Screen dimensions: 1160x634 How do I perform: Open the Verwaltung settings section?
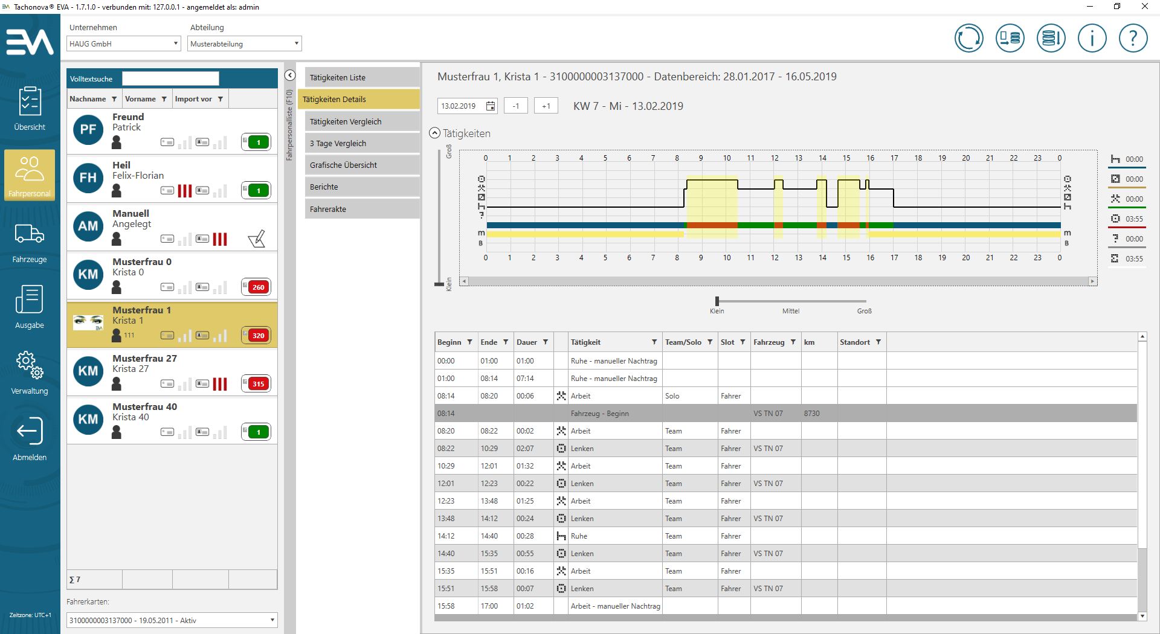pos(30,373)
